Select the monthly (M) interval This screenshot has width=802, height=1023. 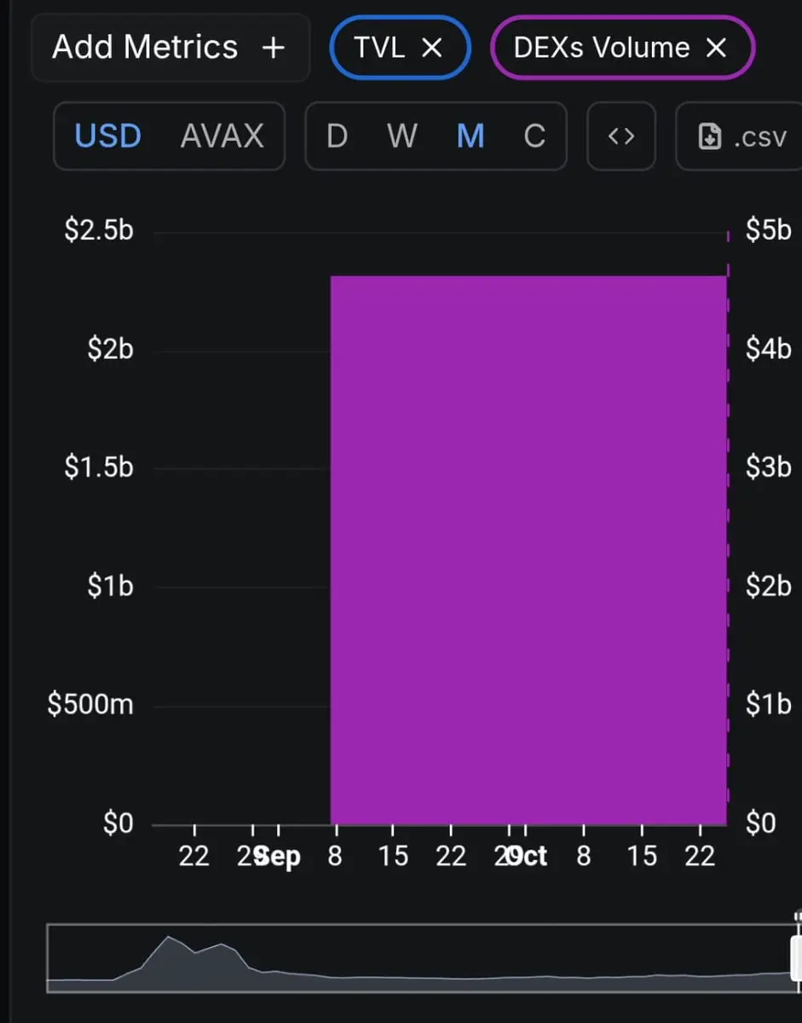(x=470, y=136)
